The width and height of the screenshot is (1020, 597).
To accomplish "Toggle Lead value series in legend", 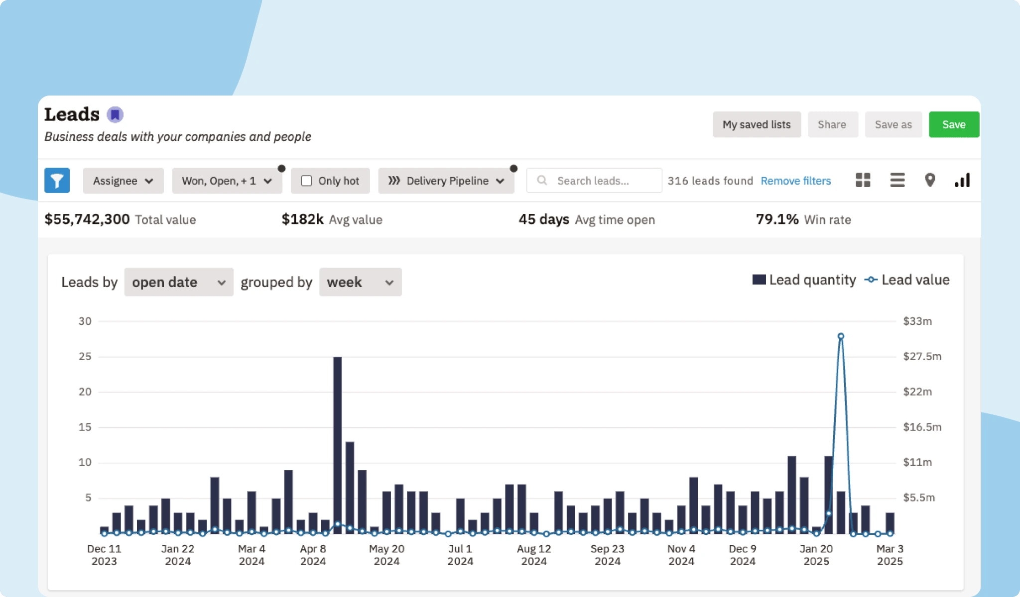I will pos(907,280).
